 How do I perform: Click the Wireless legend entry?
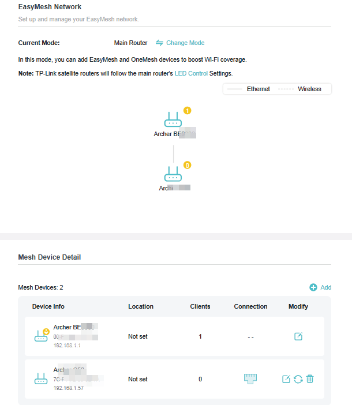[299, 89]
